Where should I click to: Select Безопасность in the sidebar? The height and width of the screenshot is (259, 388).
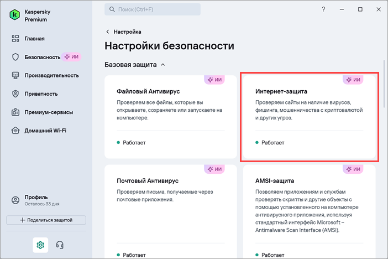43,57
